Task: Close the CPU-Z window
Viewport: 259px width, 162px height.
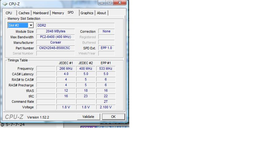Action: (120, 3)
